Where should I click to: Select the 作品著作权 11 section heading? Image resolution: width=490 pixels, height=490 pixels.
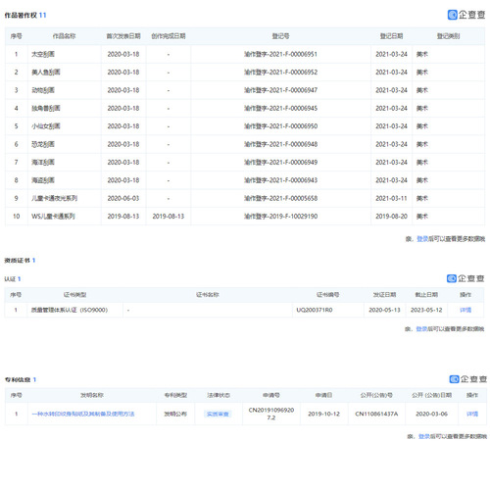[x=25, y=15]
